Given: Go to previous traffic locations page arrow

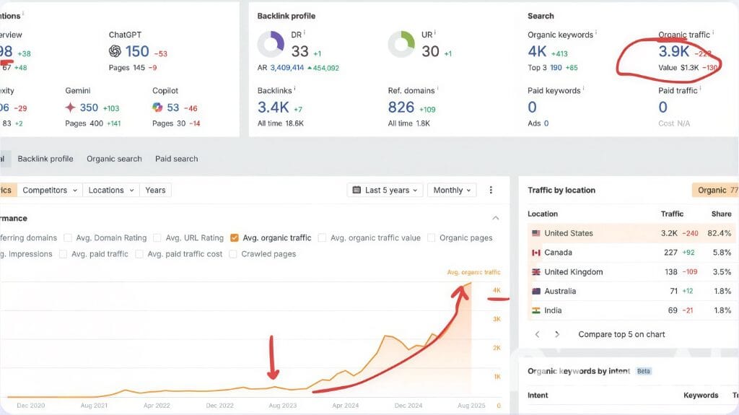Looking at the screenshot, I should [537, 334].
